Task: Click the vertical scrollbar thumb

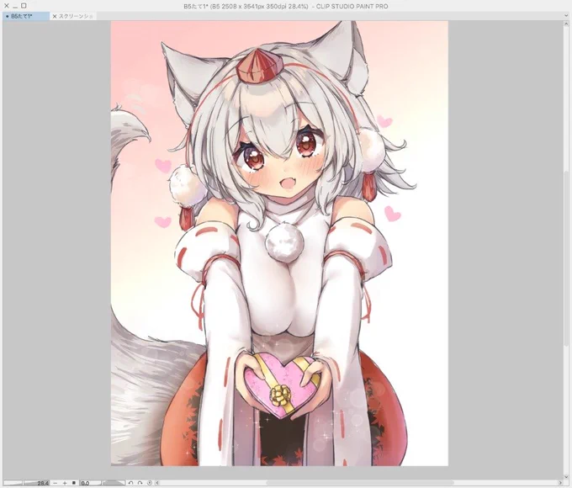Action: pyautogui.click(x=566, y=259)
